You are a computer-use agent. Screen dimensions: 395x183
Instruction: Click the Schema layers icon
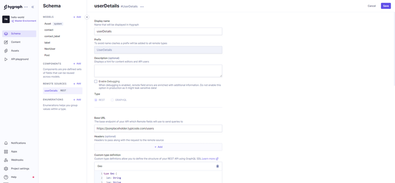click(x=6, y=34)
